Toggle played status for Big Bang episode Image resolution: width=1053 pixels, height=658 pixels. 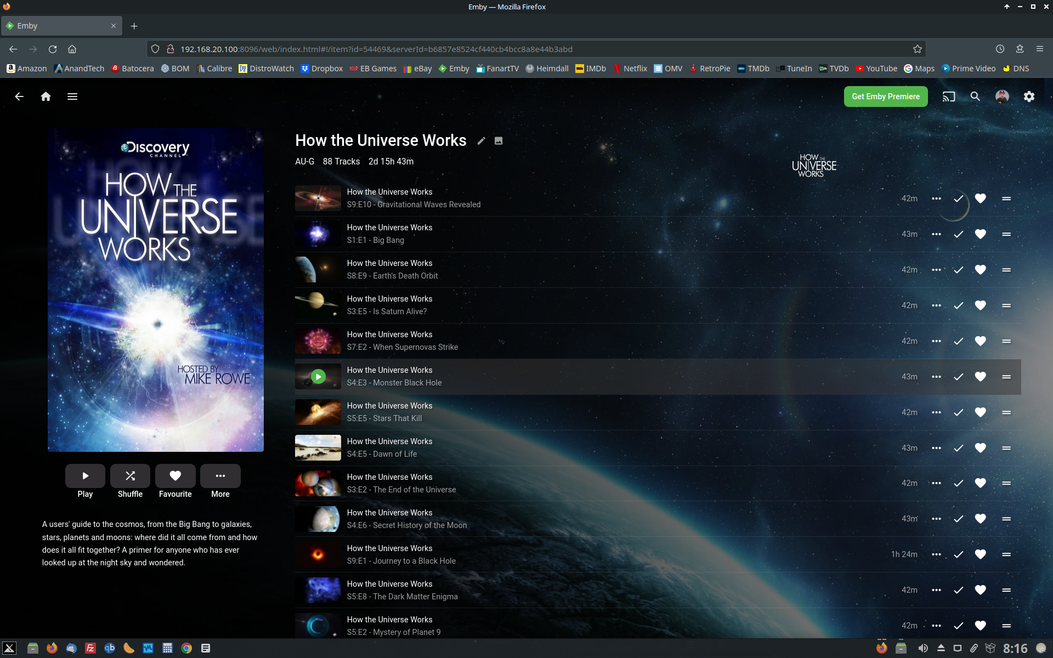[958, 234]
